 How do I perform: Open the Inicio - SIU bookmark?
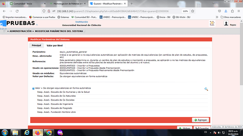[x=163, y=17]
